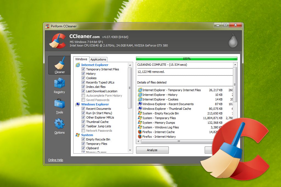Click the '11,804,871 KB' size value

(x=213, y=118)
